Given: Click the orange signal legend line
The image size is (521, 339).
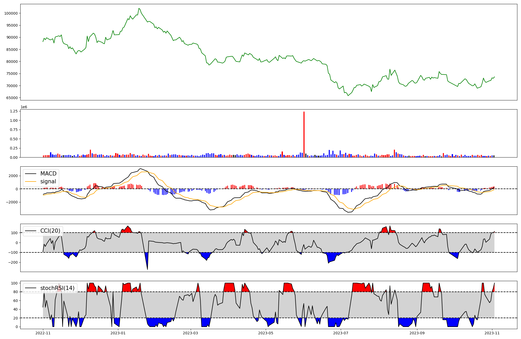Looking at the screenshot, I should coord(31,181).
